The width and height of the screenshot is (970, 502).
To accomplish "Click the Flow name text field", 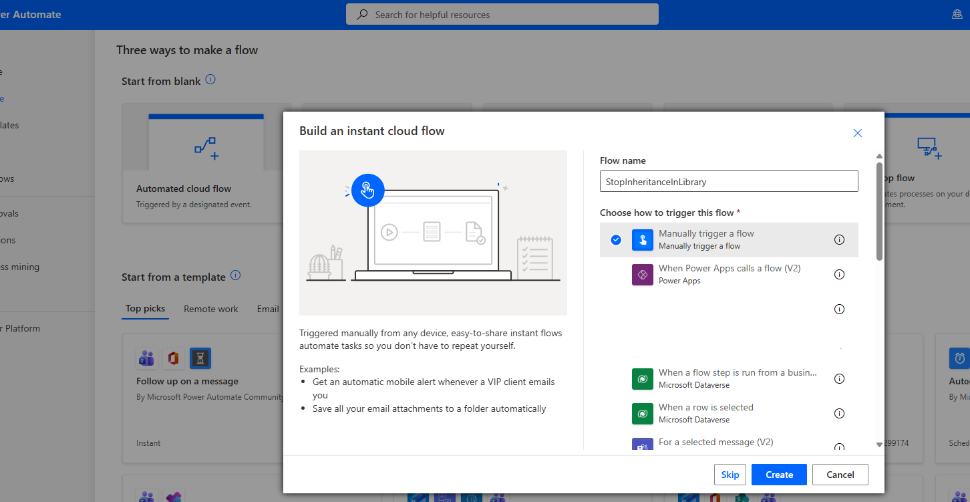I will [728, 182].
